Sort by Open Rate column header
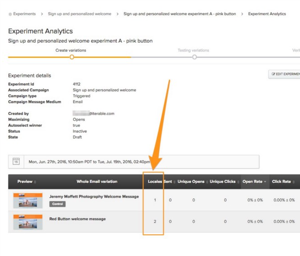 pyautogui.click(x=254, y=182)
